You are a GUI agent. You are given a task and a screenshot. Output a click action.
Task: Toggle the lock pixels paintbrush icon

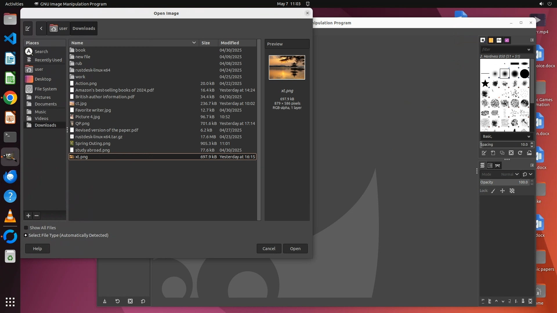pos(493,191)
